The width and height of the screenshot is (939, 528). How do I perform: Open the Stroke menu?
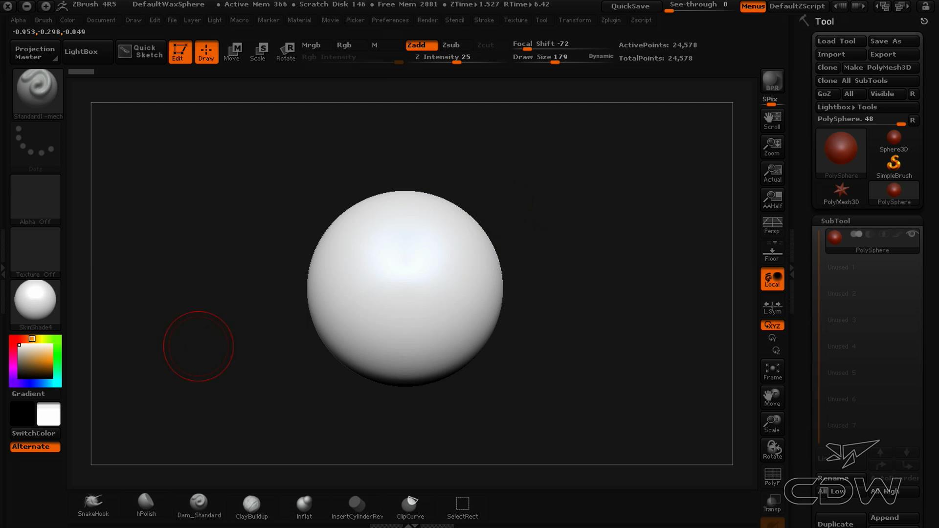click(x=484, y=20)
